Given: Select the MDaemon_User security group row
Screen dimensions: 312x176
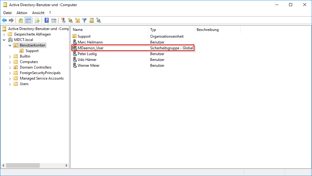Looking at the screenshot, I should click(91, 48).
